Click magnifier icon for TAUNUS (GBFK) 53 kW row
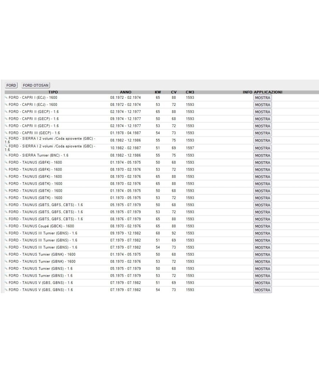 pyautogui.click(x=6, y=169)
